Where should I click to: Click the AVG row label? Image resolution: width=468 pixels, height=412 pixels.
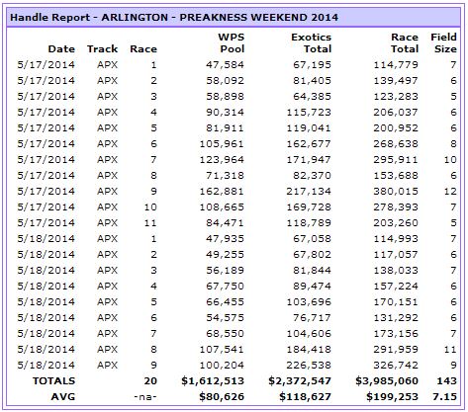63,397
